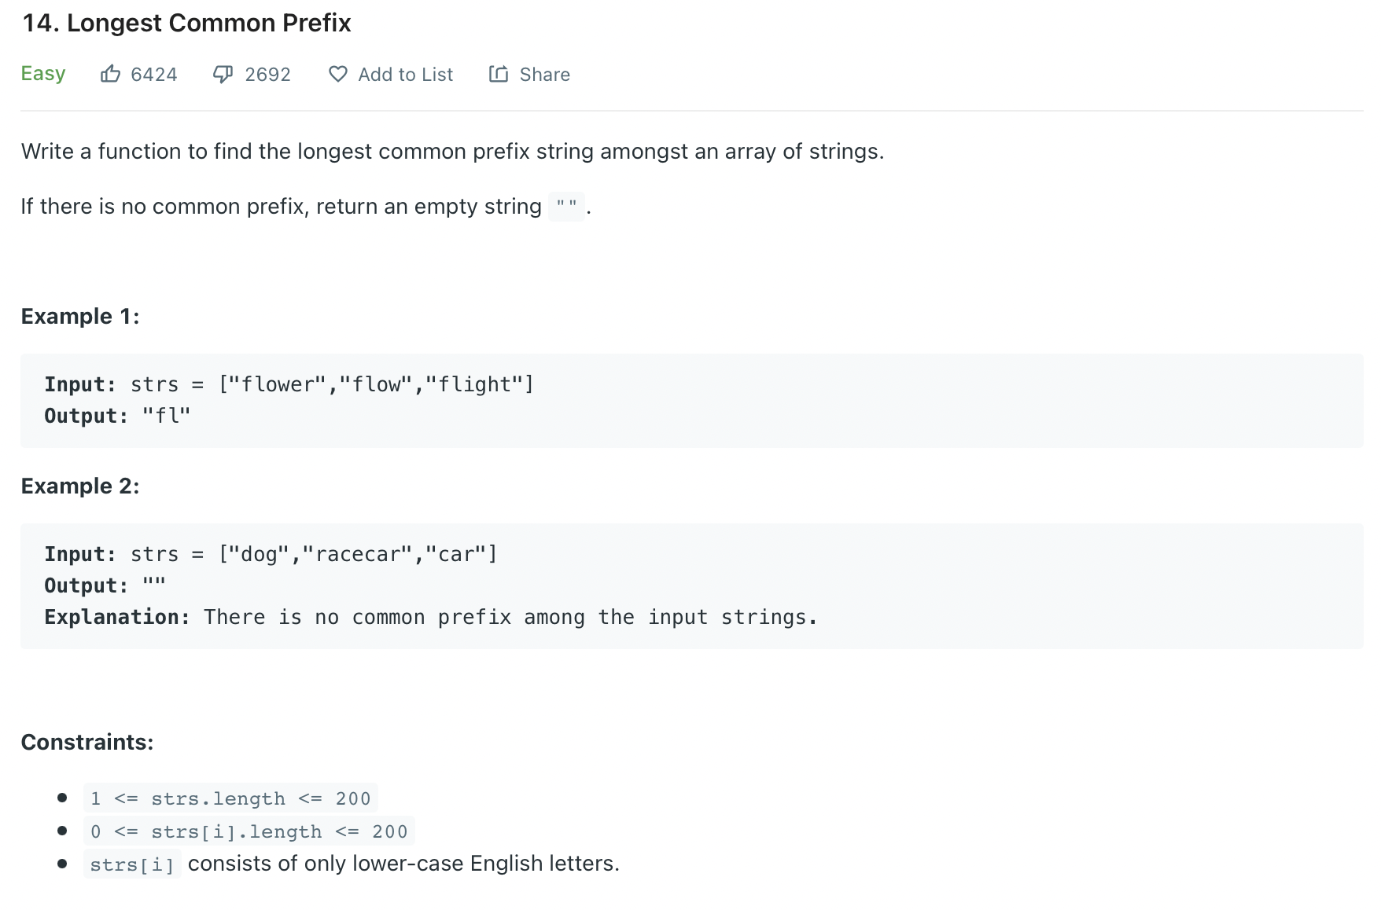The height and width of the screenshot is (910, 1381).
Task: Click the 2692 dislikes count
Action: pyautogui.click(x=267, y=75)
